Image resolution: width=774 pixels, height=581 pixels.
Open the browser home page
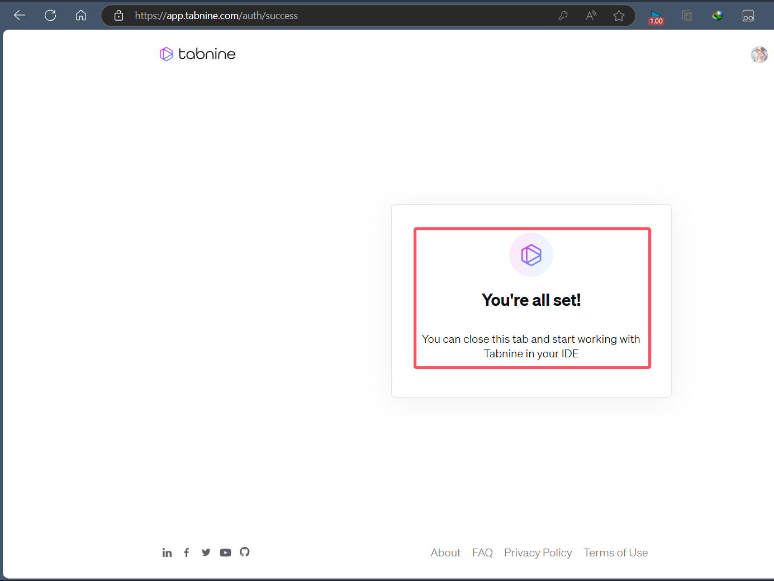pos(81,16)
